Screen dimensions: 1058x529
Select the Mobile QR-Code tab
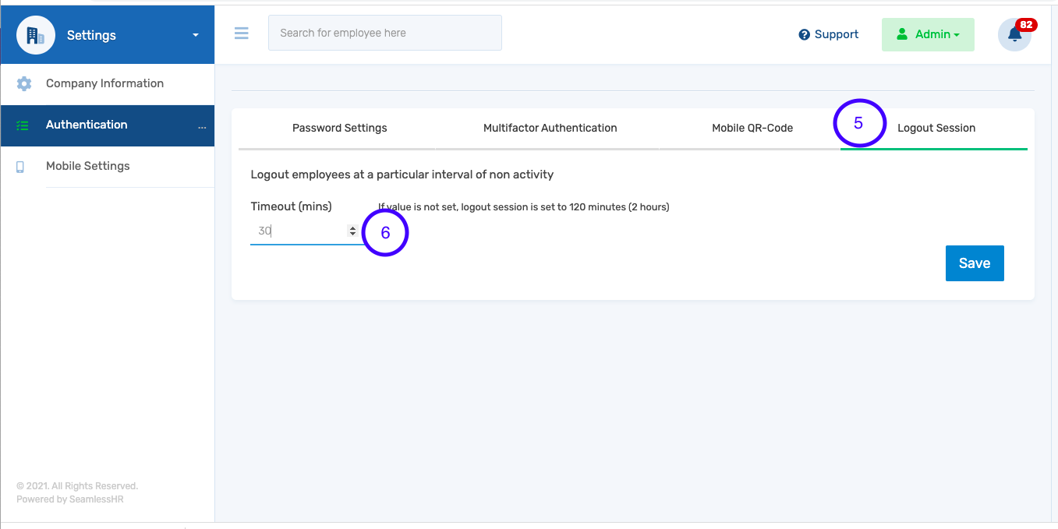pyautogui.click(x=752, y=128)
